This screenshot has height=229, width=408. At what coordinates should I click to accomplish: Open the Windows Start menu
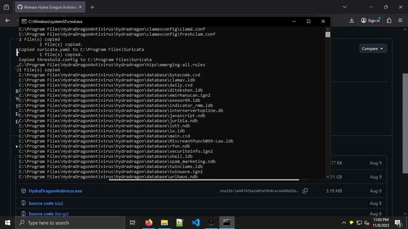point(8,223)
